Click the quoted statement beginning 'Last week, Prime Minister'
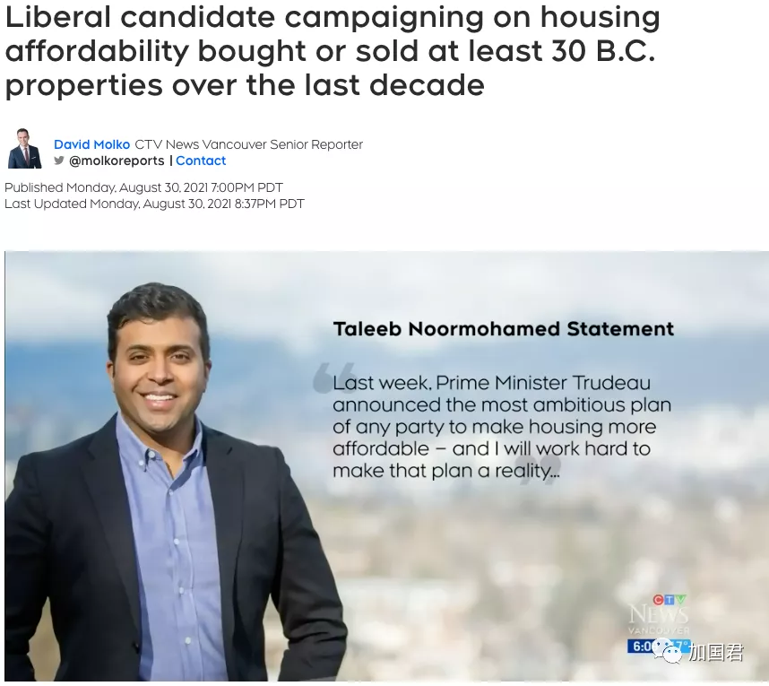 point(502,427)
